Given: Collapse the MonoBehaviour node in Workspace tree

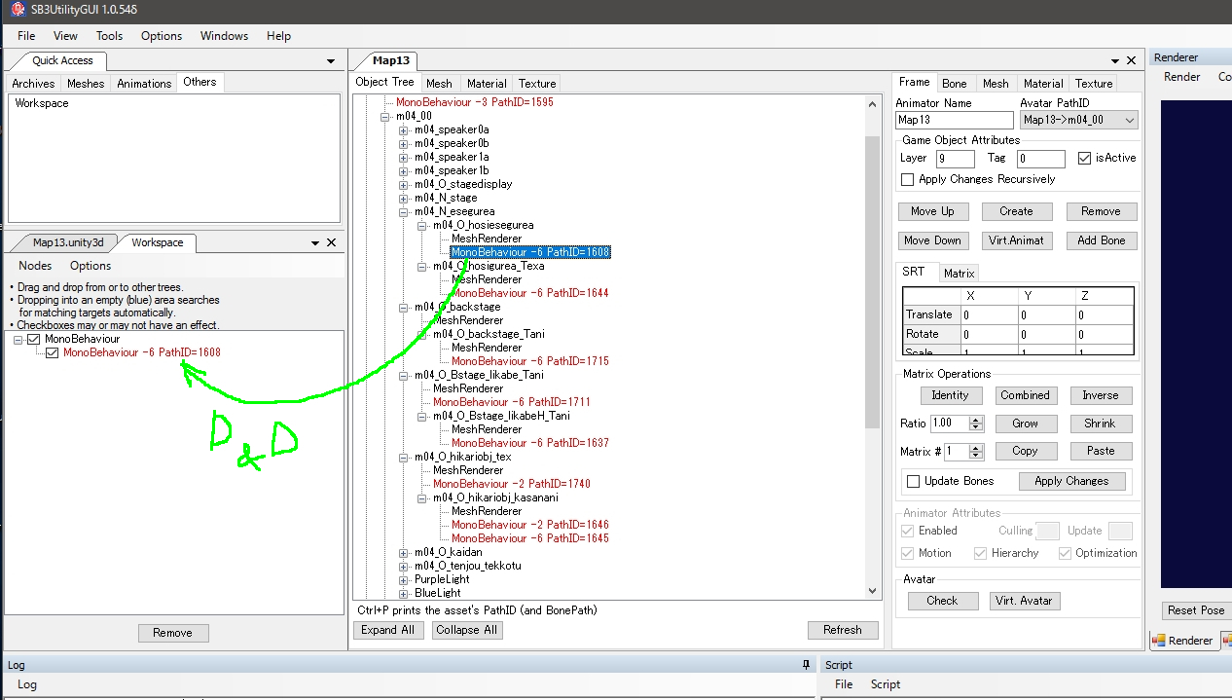Looking at the screenshot, I should coord(18,339).
